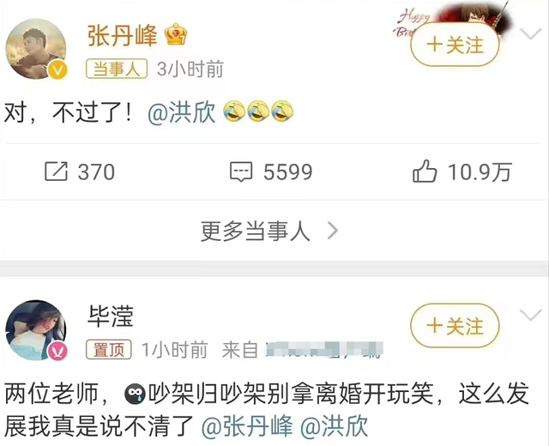Click the 毕滢 username

[x=111, y=316]
